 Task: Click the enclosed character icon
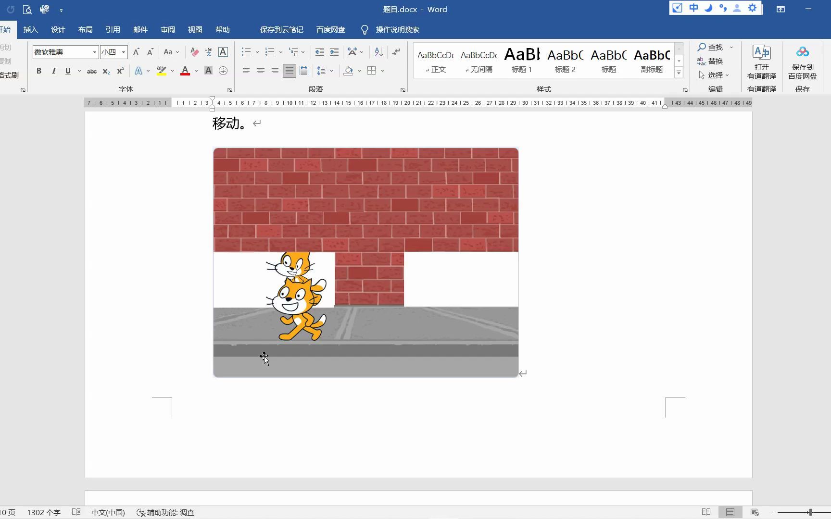pyautogui.click(x=223, y=71)
